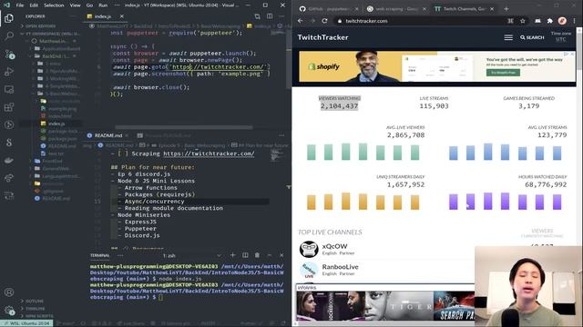Viewport: 583px width, 327px height.
Task: Switch to the README.md editor tab
Action: click(x=107, y=135)
